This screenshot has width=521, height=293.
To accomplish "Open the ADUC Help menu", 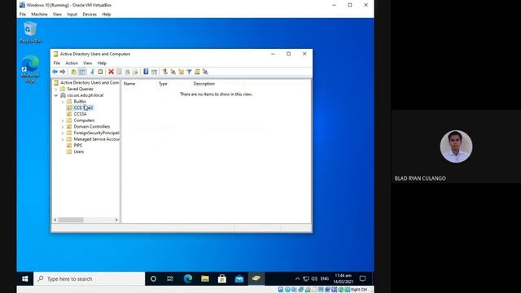I will pos(102,63).
